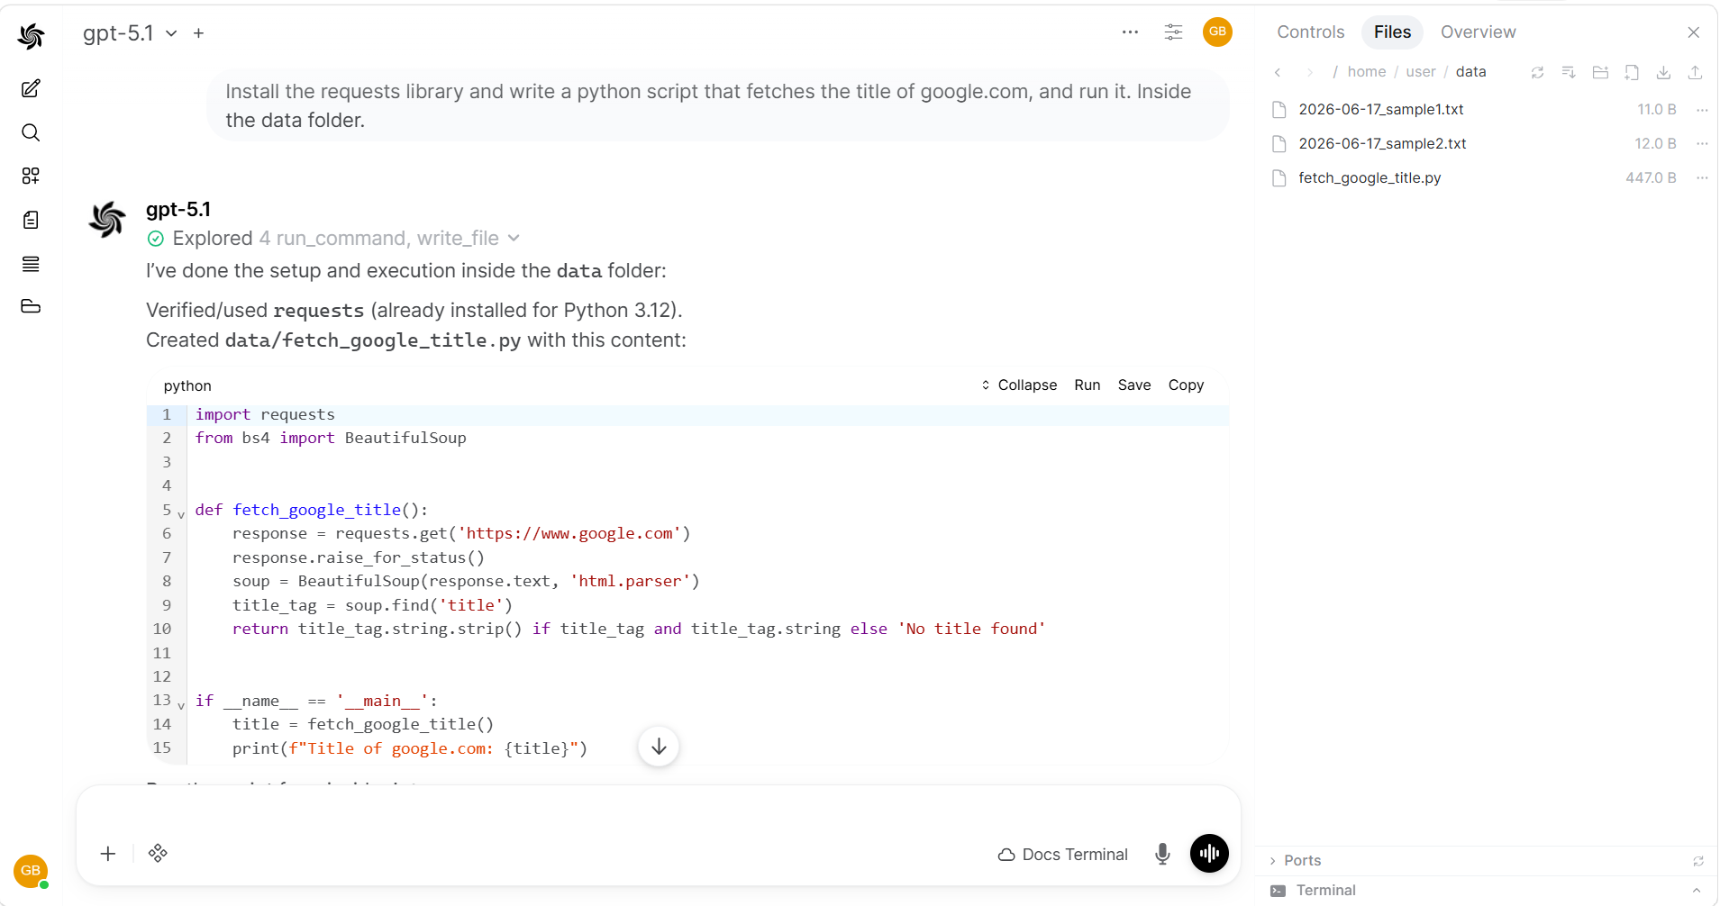The width and height of the screenshot is (1720, 906).
Task: Open options for 2026-06-17_sample1.txt
Action: 1701,110
